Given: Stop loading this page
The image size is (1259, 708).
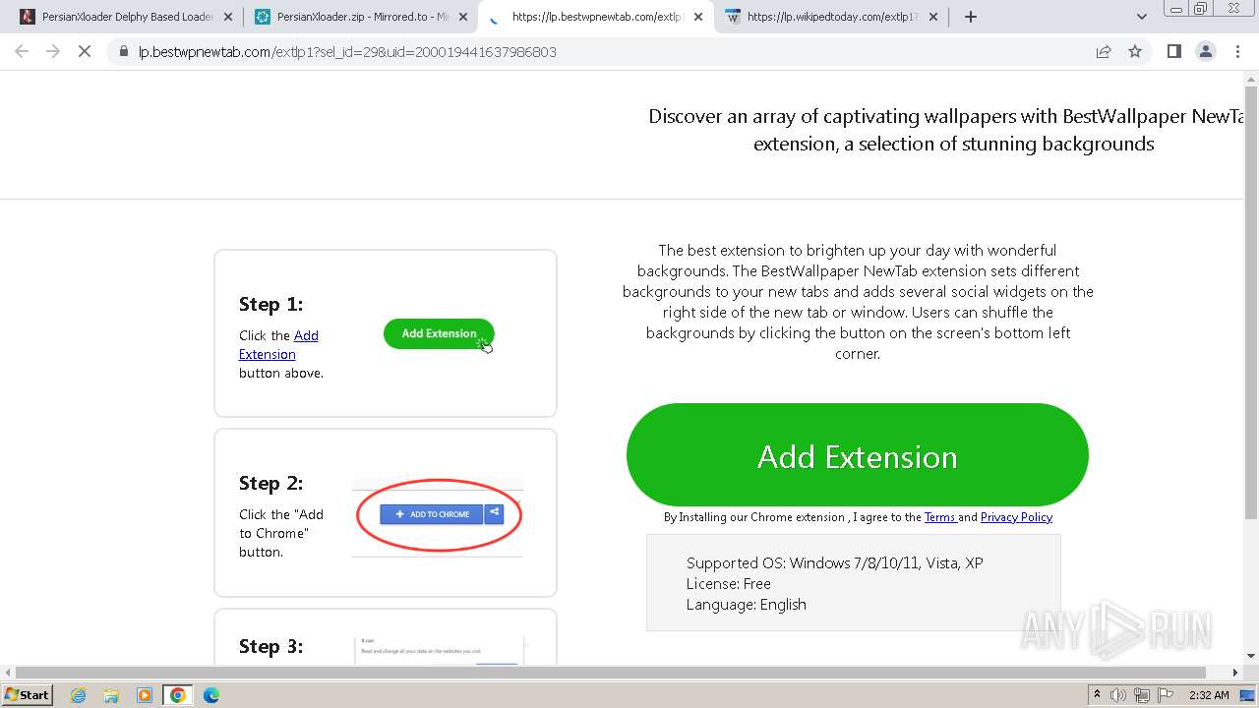Looking at the screenshot, I should point(85,51).
